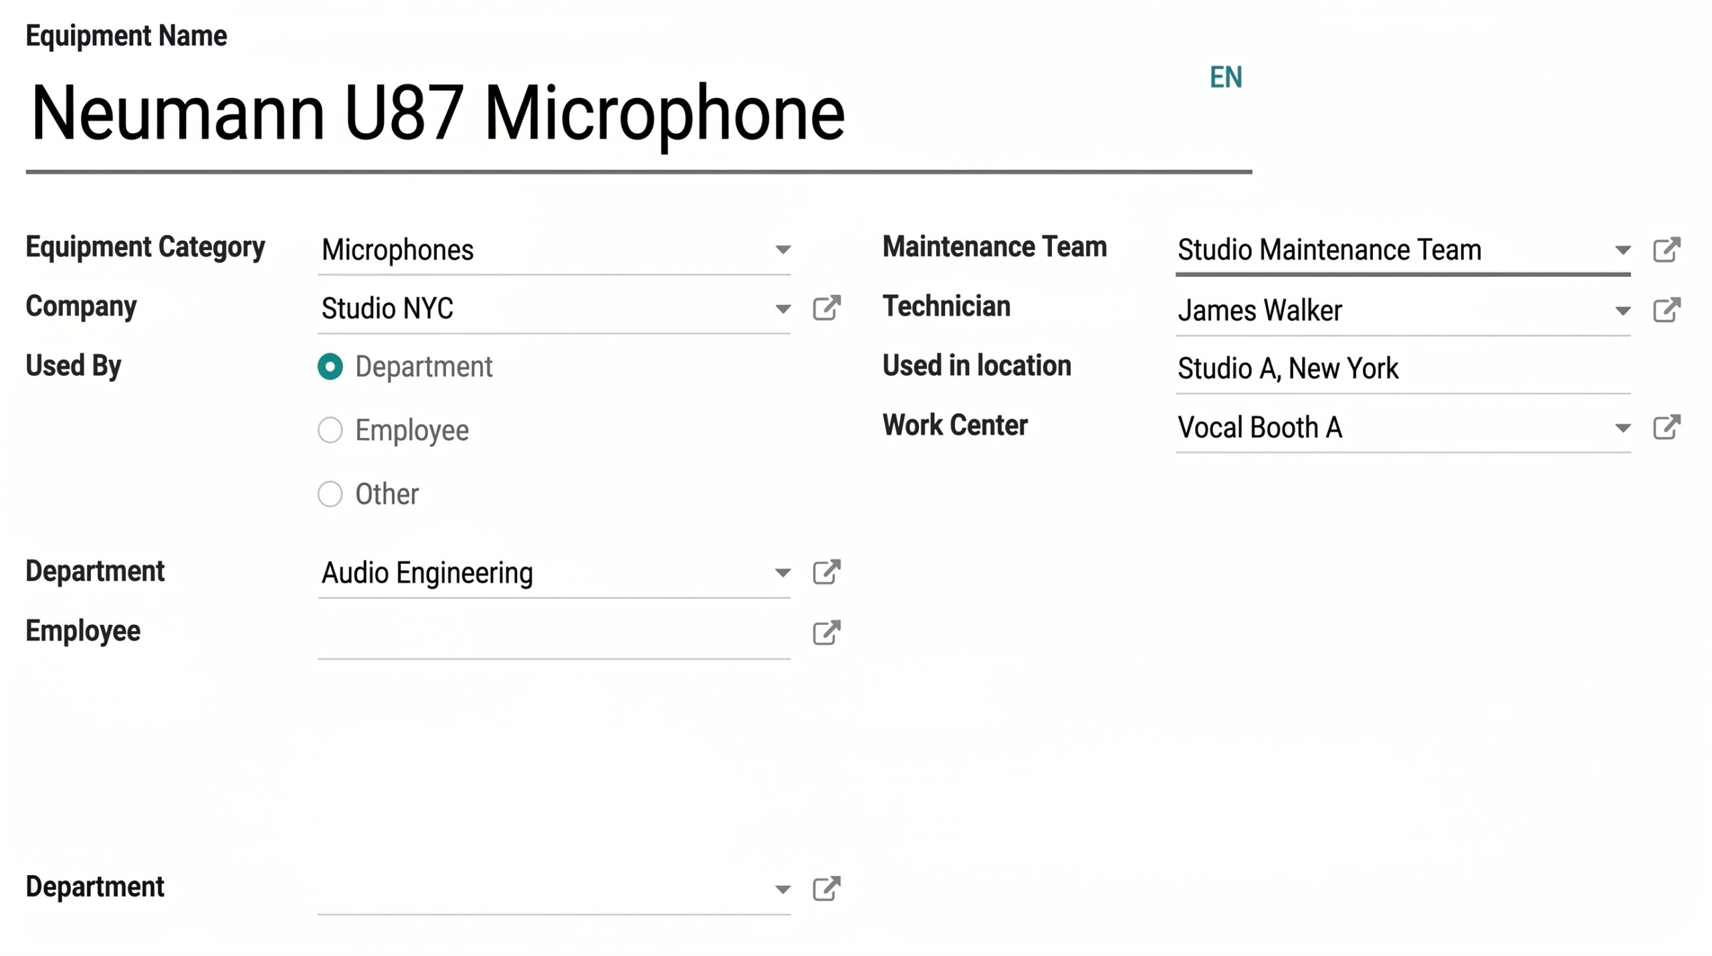Open external link for technician James Walker
This screenshot has height=956, width=1712.
coord(1667,310)
